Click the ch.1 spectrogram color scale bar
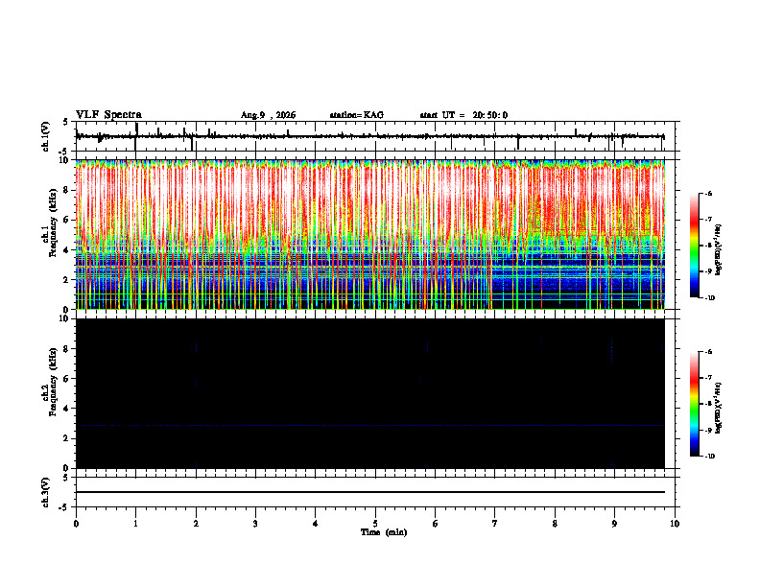Screen dimensions: 760x587 pyautogui.click(x=695, y=246)
